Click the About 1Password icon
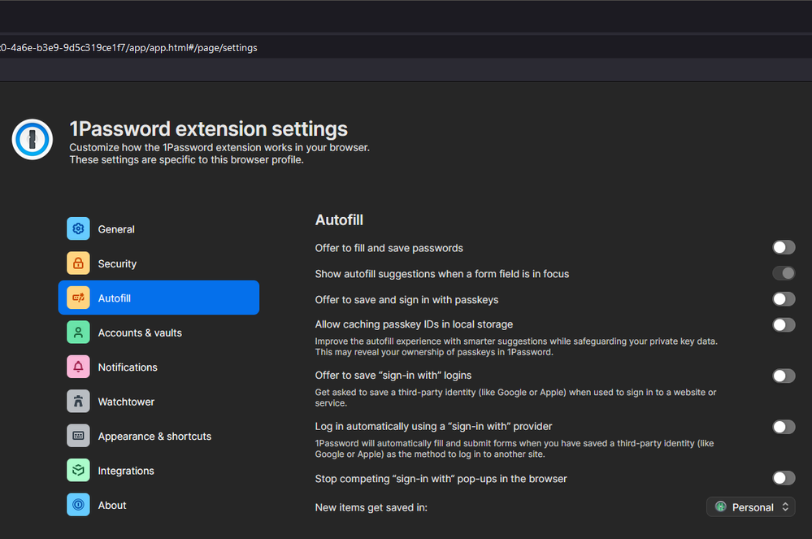This screenshot has height=539, width=812. click(78, 505)
